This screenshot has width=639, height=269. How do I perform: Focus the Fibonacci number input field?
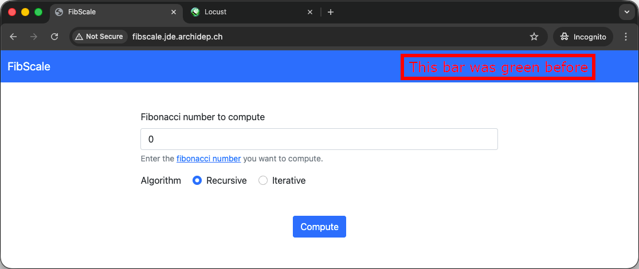point(319,139)
